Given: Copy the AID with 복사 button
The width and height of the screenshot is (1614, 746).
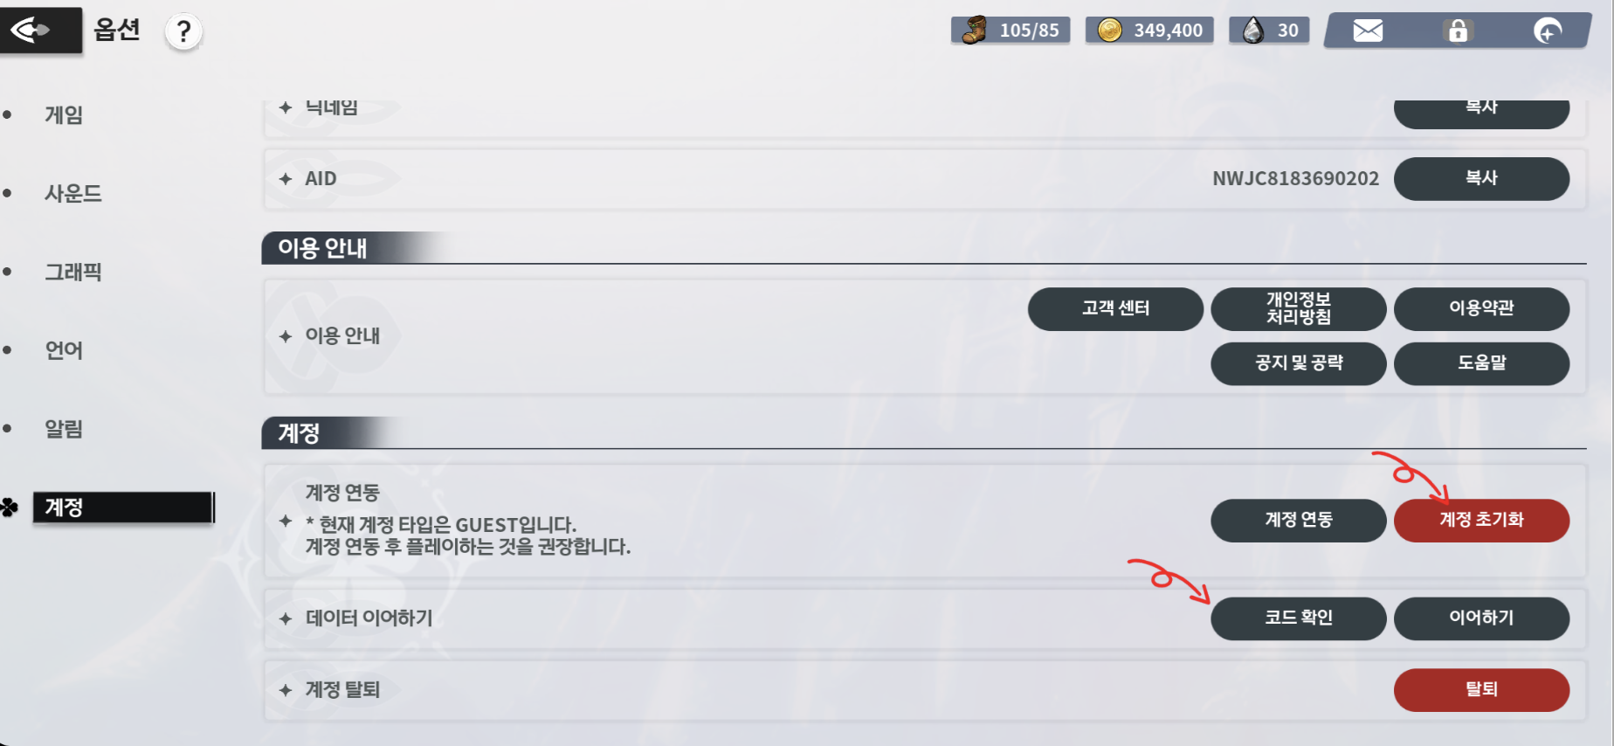Looking at the screenshot, I should coord(1481,178).
